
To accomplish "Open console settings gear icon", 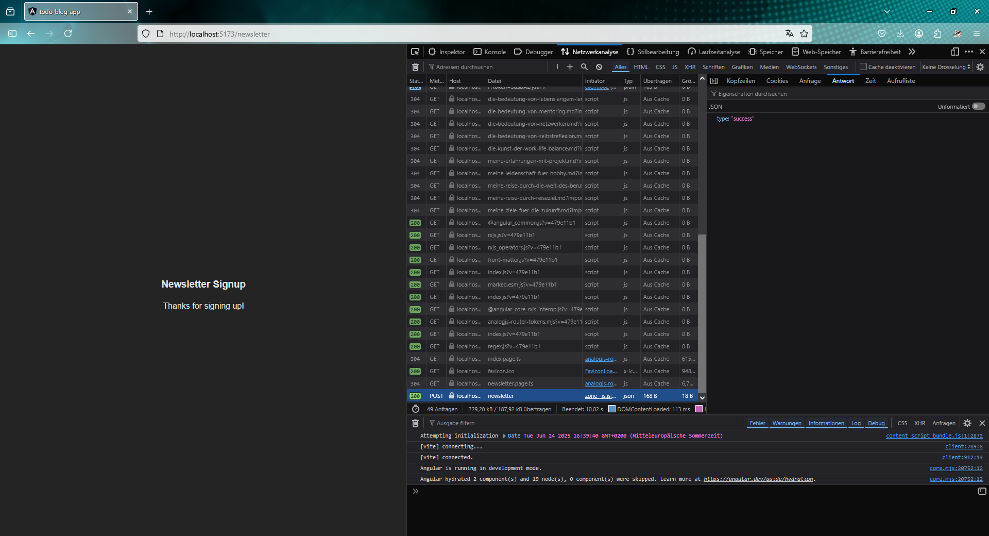I will 967,423.
